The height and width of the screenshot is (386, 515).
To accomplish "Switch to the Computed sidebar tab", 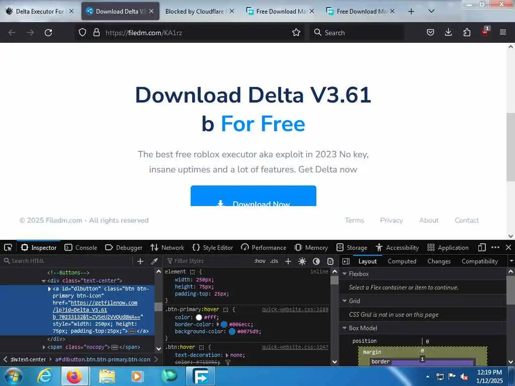I will coord(402,261).
